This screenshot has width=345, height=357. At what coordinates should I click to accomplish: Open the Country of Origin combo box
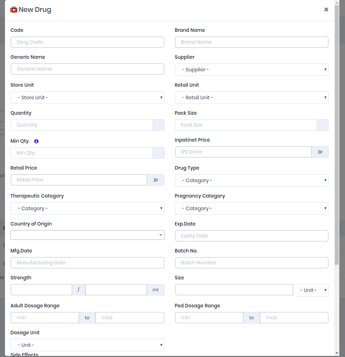[87, 235]
